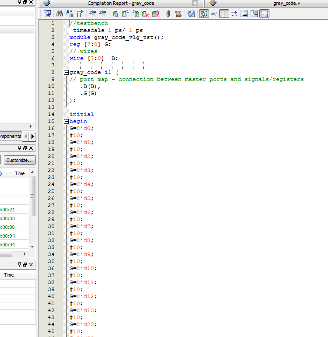Open the insert template scroll icon
This screenshot has width=328, height=337.
click(178, 14)
